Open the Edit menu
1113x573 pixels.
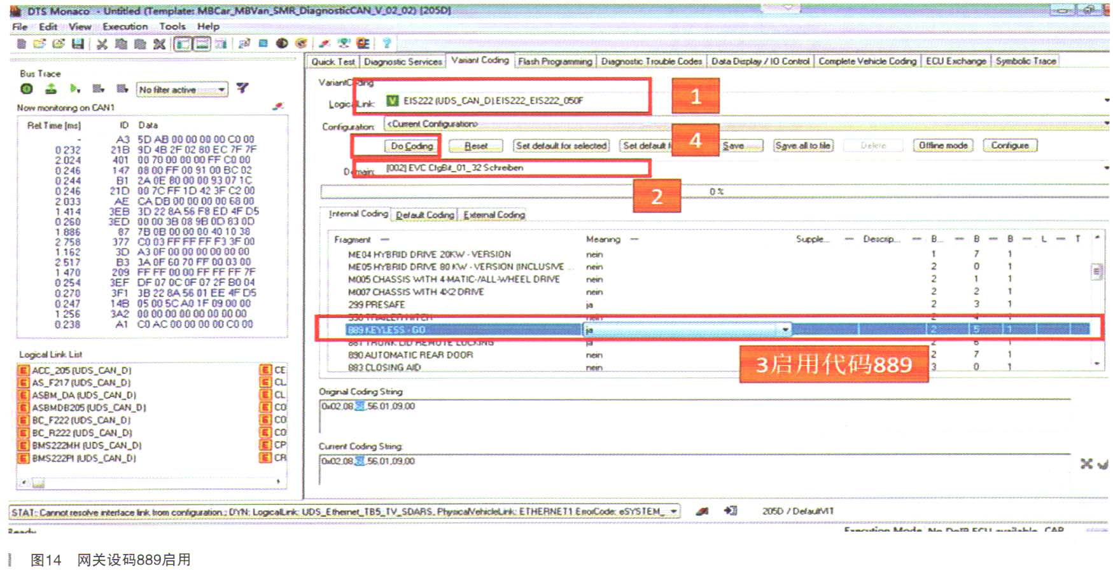pos(48,27)
